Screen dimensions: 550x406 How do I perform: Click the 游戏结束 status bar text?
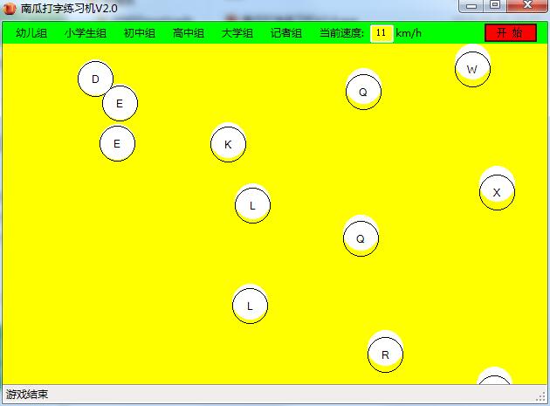pos(27,395)
